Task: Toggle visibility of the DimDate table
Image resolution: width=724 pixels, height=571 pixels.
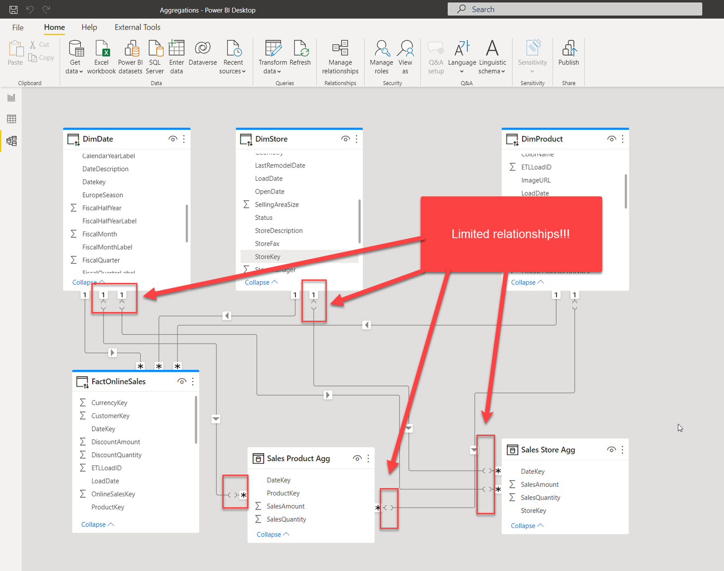Action: pyautogui.click(x=173, y=139)
